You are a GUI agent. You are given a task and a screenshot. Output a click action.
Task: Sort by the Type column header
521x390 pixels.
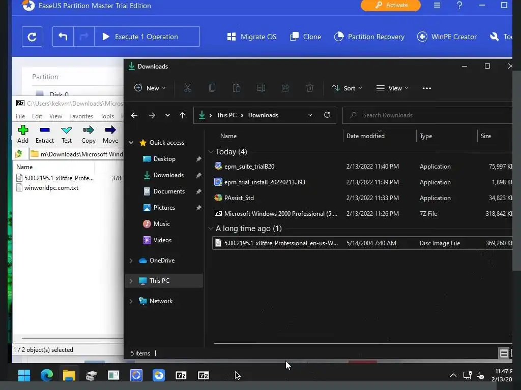coord(426,136)
